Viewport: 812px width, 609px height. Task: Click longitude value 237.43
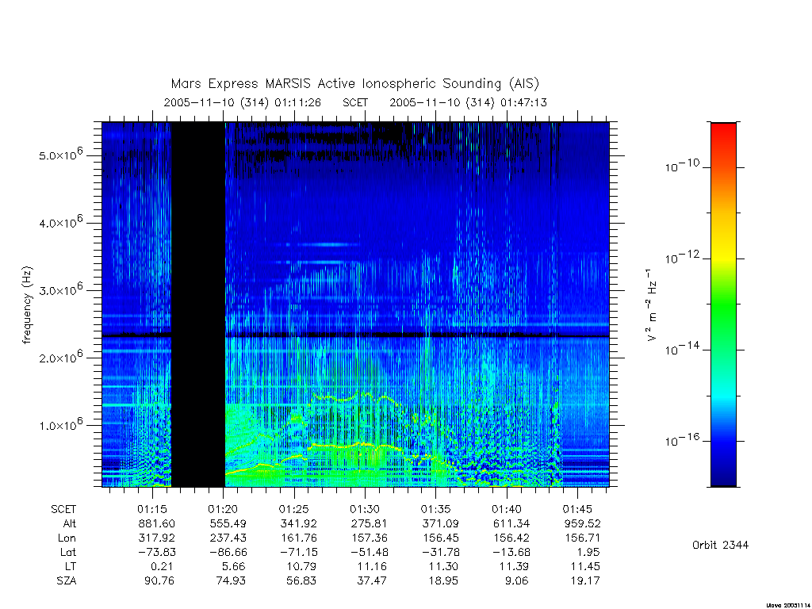(x=228, y=538)
